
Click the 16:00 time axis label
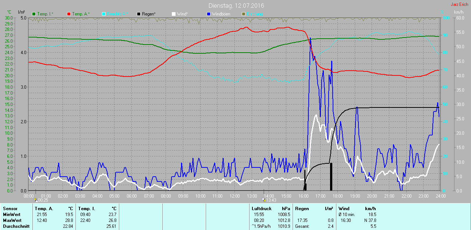[303, 196]
